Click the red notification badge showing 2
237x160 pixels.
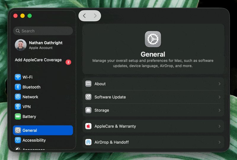click(68, 62)
